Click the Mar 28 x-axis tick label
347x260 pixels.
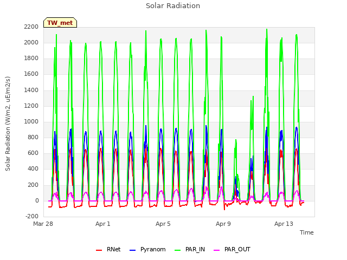click(43, 224)
